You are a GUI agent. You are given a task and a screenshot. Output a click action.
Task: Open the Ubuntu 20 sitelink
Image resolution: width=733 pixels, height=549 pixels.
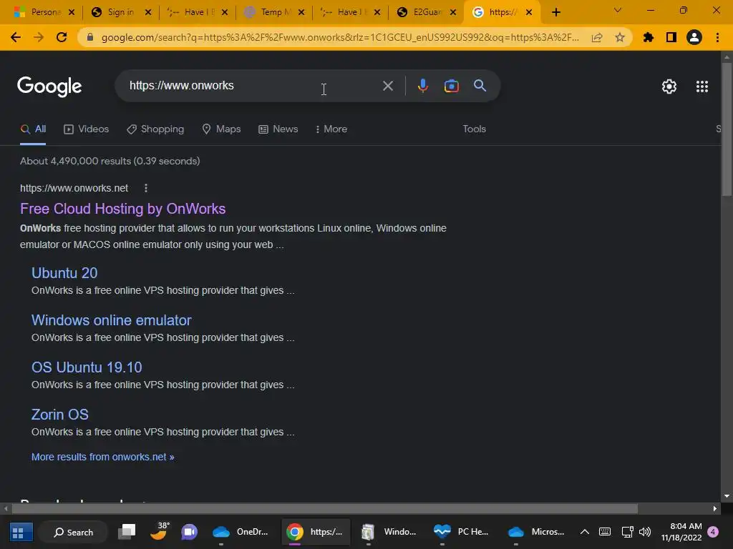pyautogui.click(x=64, y=273)
